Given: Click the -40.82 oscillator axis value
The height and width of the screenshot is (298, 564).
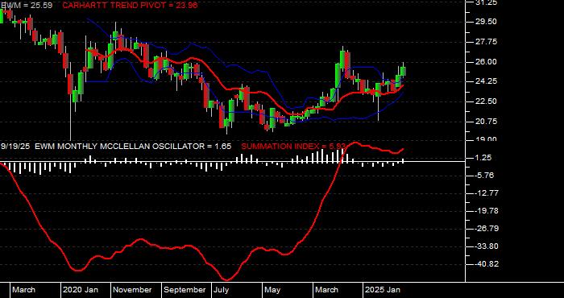Looking at the screenshot, I should coord(487,264).
